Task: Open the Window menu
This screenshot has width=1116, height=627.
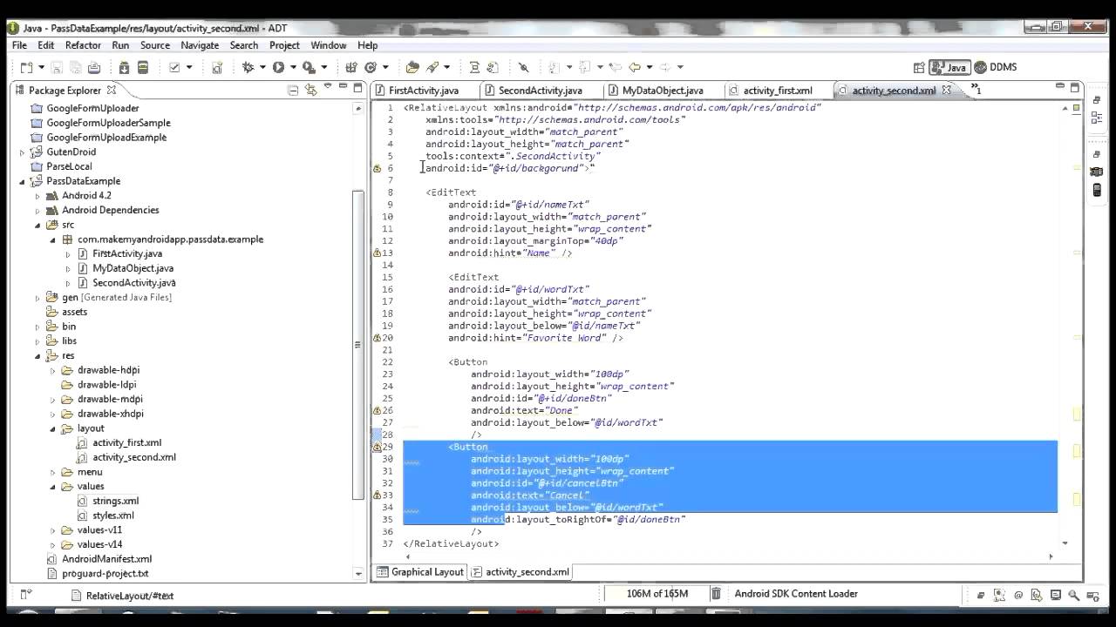Action: tap(329, 45)
